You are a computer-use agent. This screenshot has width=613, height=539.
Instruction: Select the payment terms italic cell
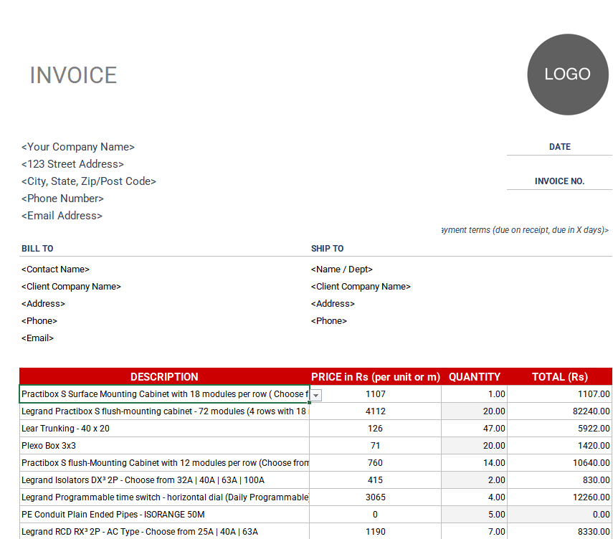click(x=525, y=230)
